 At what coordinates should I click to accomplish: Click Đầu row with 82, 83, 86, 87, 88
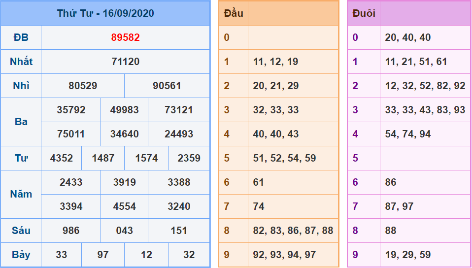point(293,231)
